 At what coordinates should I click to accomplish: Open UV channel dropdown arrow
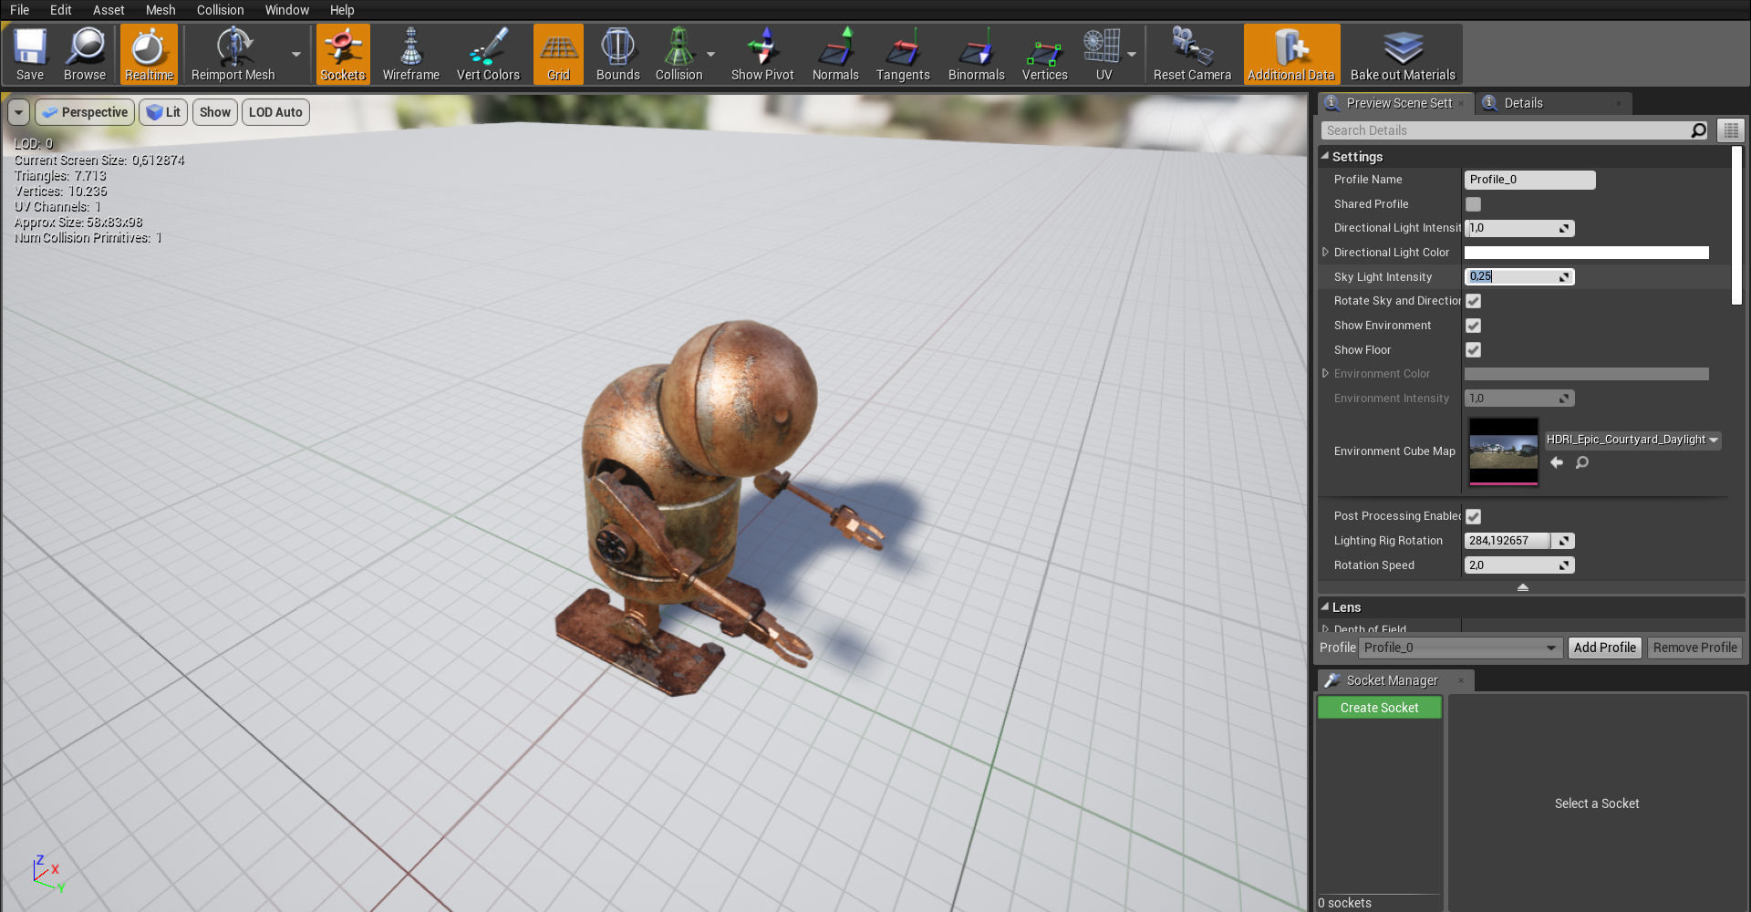pyautogui.click(x=1132, y=55)
